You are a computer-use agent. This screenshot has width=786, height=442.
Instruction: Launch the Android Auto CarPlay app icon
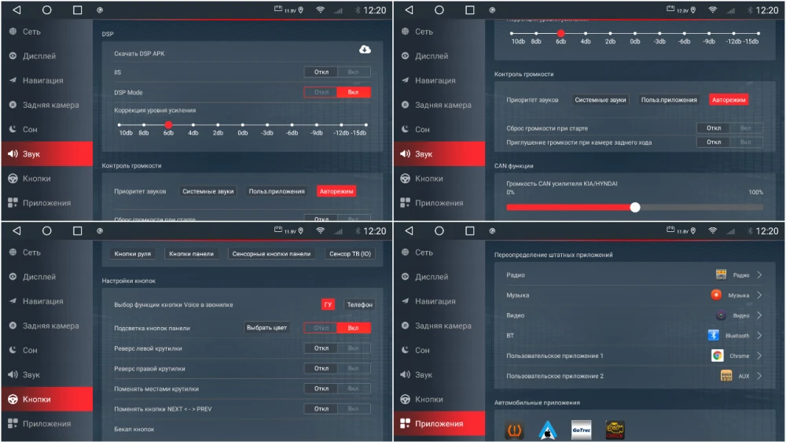547,430
